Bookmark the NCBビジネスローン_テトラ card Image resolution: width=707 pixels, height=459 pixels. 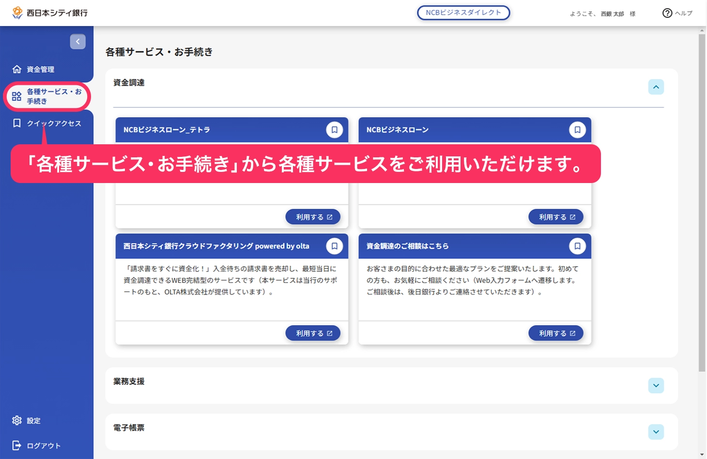335,130
